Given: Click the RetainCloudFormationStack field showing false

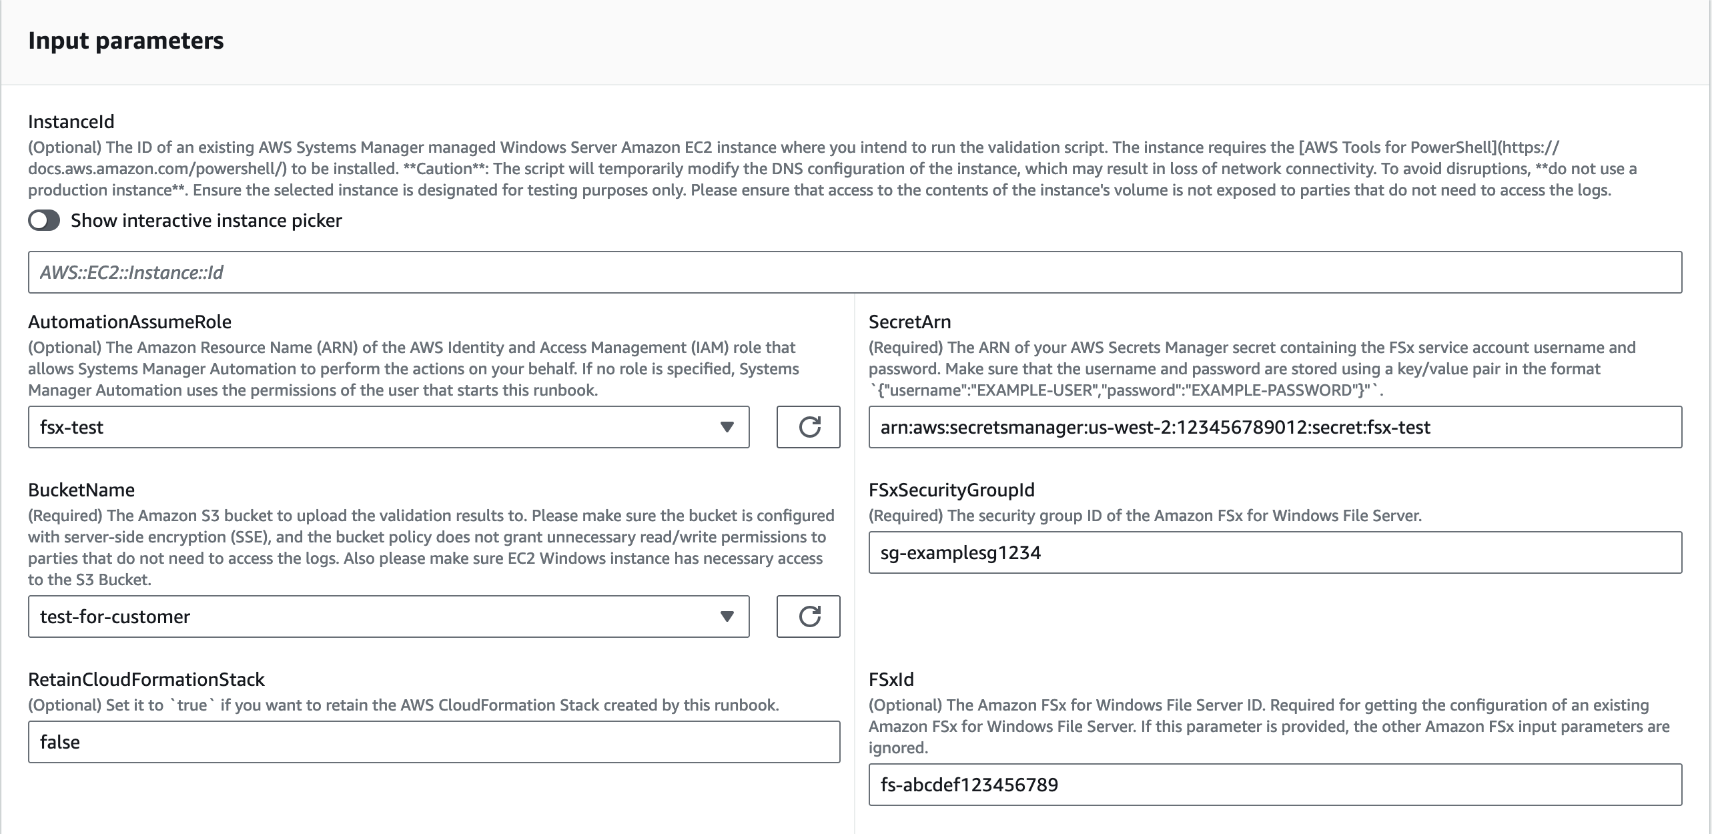Looking at the screenshot, I should pos(434,741).
